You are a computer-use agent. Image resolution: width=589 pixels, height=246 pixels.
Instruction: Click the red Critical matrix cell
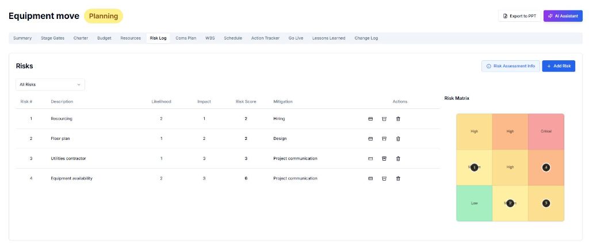(x=546, y=131)
